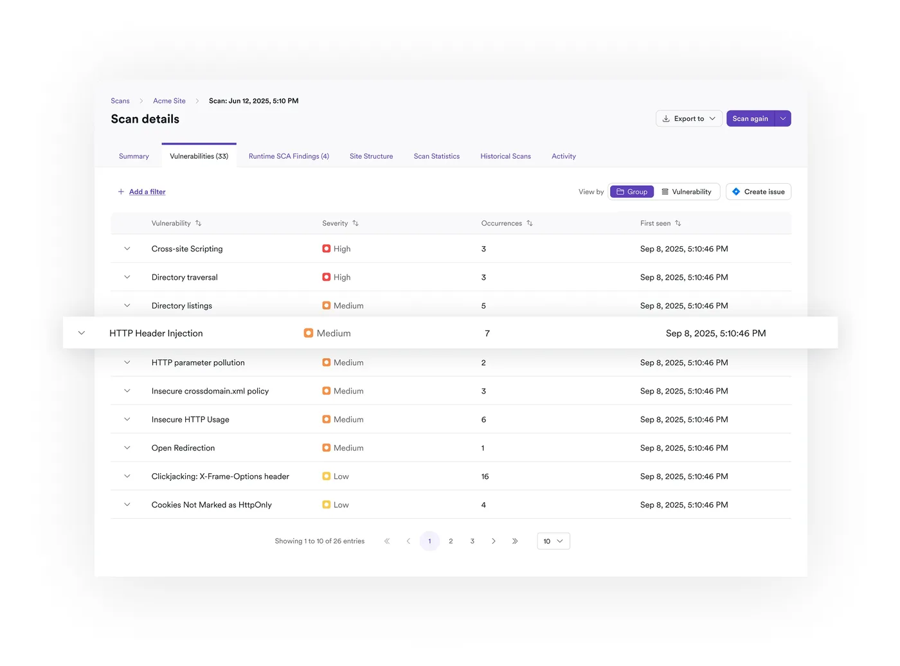Switch to the Runtime SCA Findings tab
900x666 pixels.
pyautogui.click(x=289, y=156)
